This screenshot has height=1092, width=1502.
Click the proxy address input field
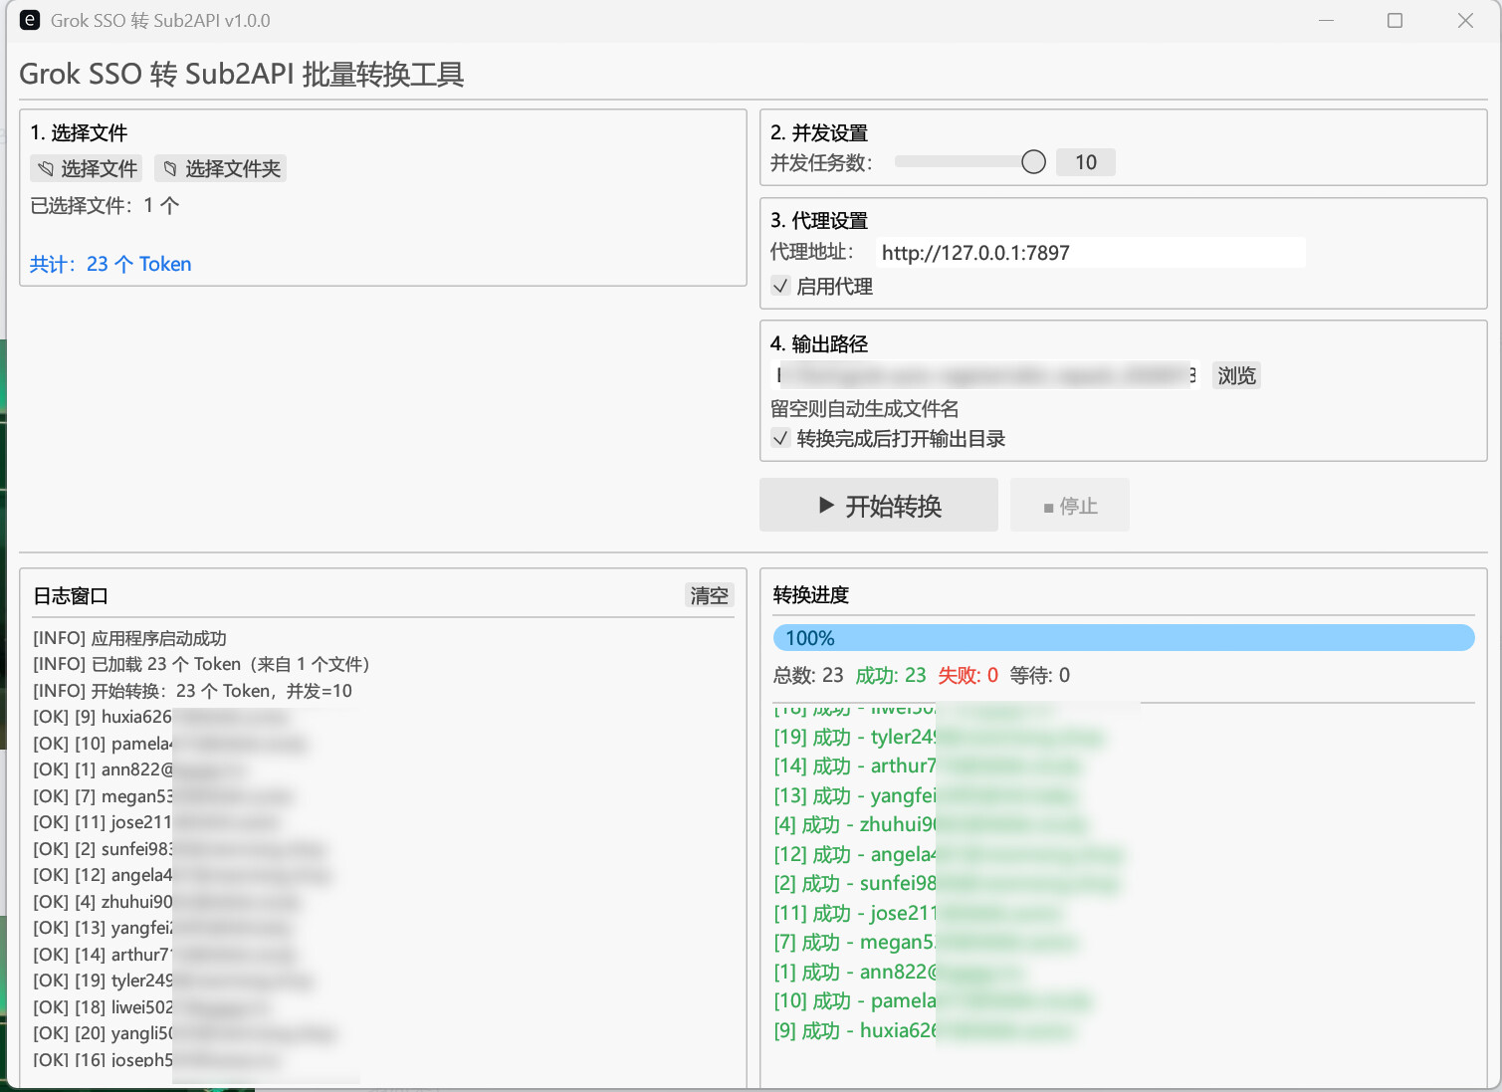1090,253
